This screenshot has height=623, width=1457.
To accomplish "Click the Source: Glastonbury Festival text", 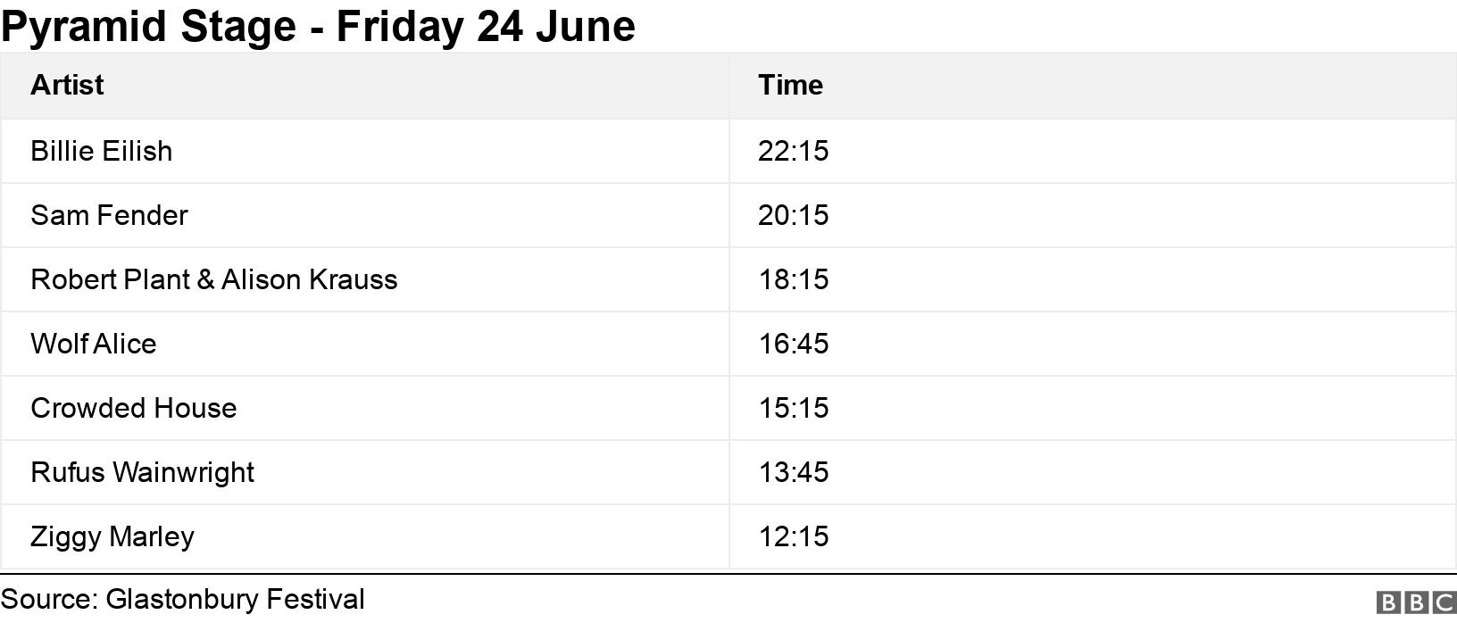I will (183, 599).
